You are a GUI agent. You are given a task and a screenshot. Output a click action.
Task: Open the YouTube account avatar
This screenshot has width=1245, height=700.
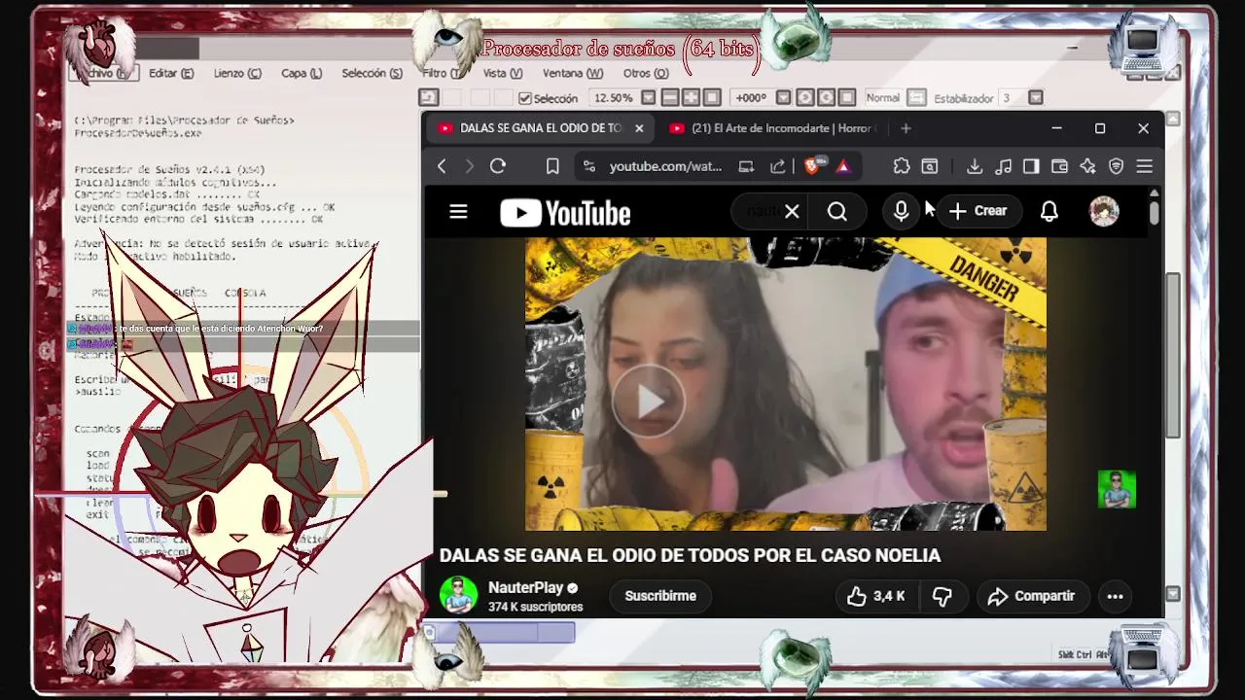(x=1104, y=212)
